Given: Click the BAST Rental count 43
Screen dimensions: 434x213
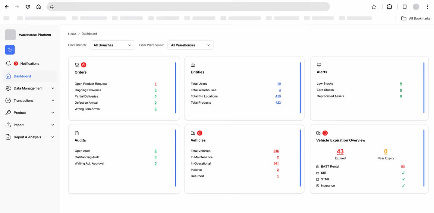Looking at the screenshot, I should 403,166.
